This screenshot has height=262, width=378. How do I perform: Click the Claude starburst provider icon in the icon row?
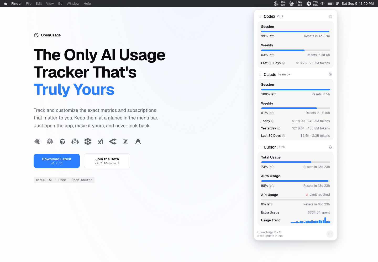(x=37, y=141)
